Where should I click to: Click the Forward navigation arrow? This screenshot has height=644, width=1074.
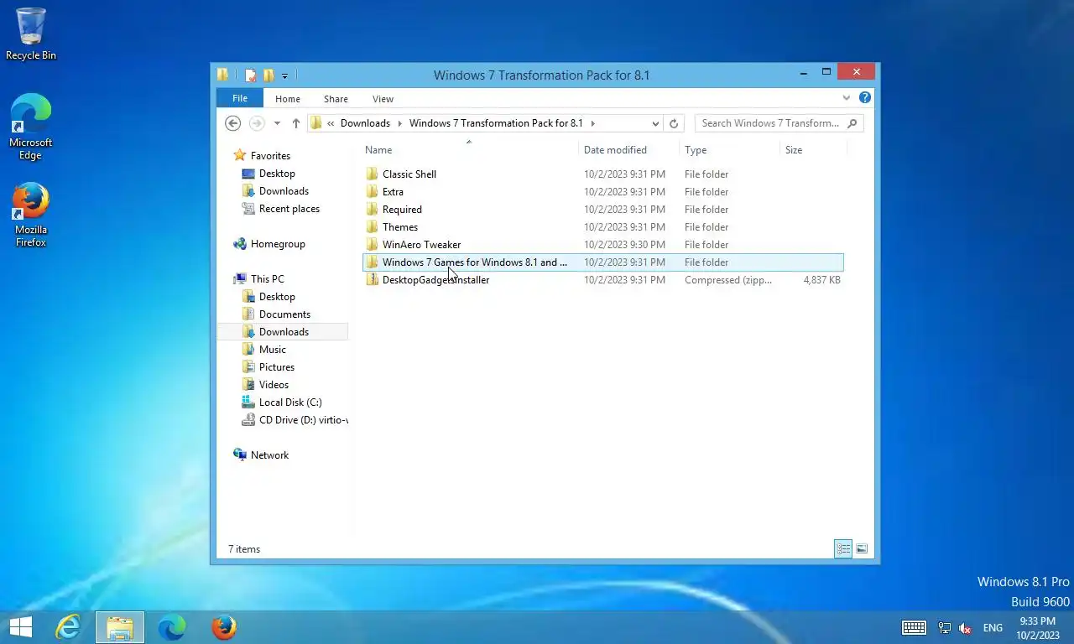[x=257, y=123]
